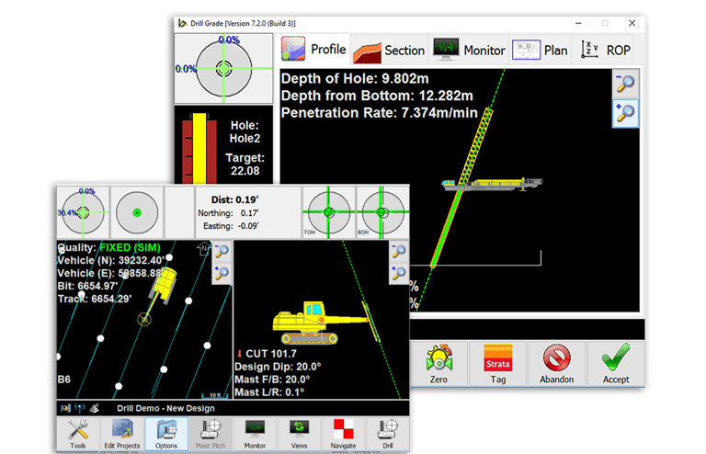Open the Options toolbar item

(x=166, y=434)
